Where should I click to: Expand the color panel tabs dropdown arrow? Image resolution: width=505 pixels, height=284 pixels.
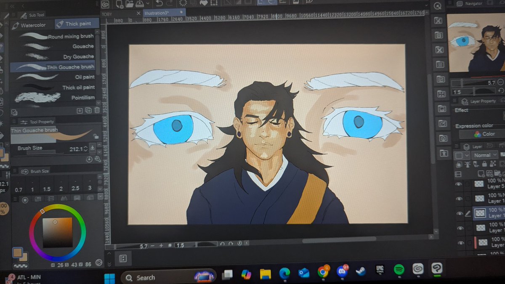coord(100,196)
